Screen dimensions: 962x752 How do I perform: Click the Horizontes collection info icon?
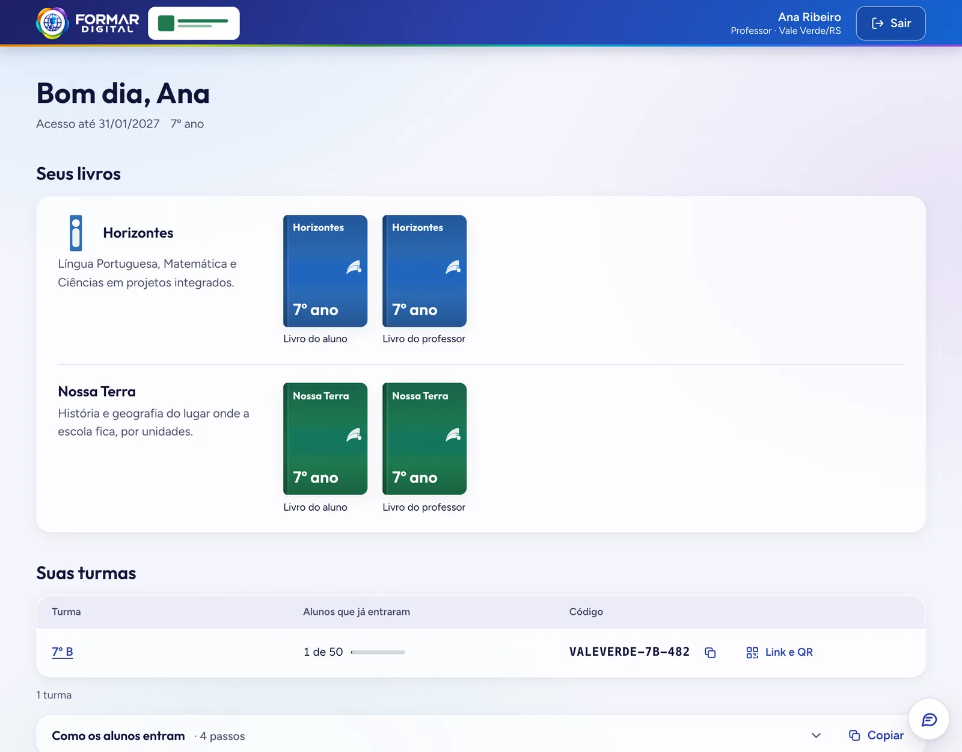coord(76,233)
